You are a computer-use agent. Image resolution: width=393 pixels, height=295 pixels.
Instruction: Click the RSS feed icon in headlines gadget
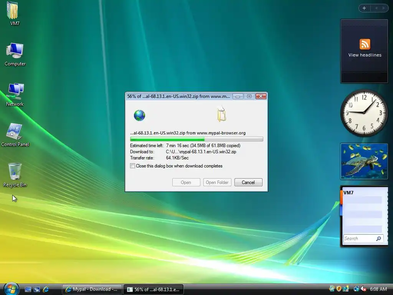[x=365, y=44]
